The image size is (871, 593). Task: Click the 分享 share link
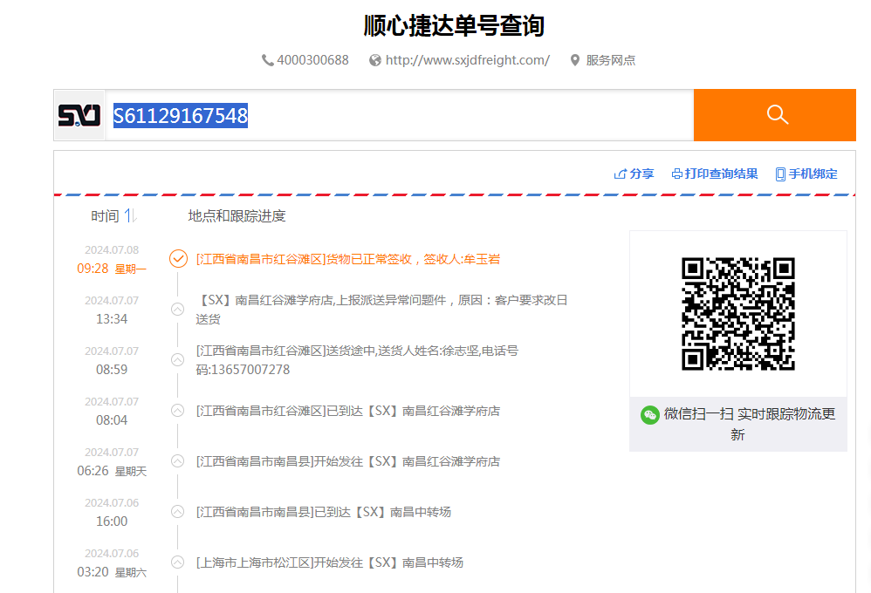coord(634,174)
